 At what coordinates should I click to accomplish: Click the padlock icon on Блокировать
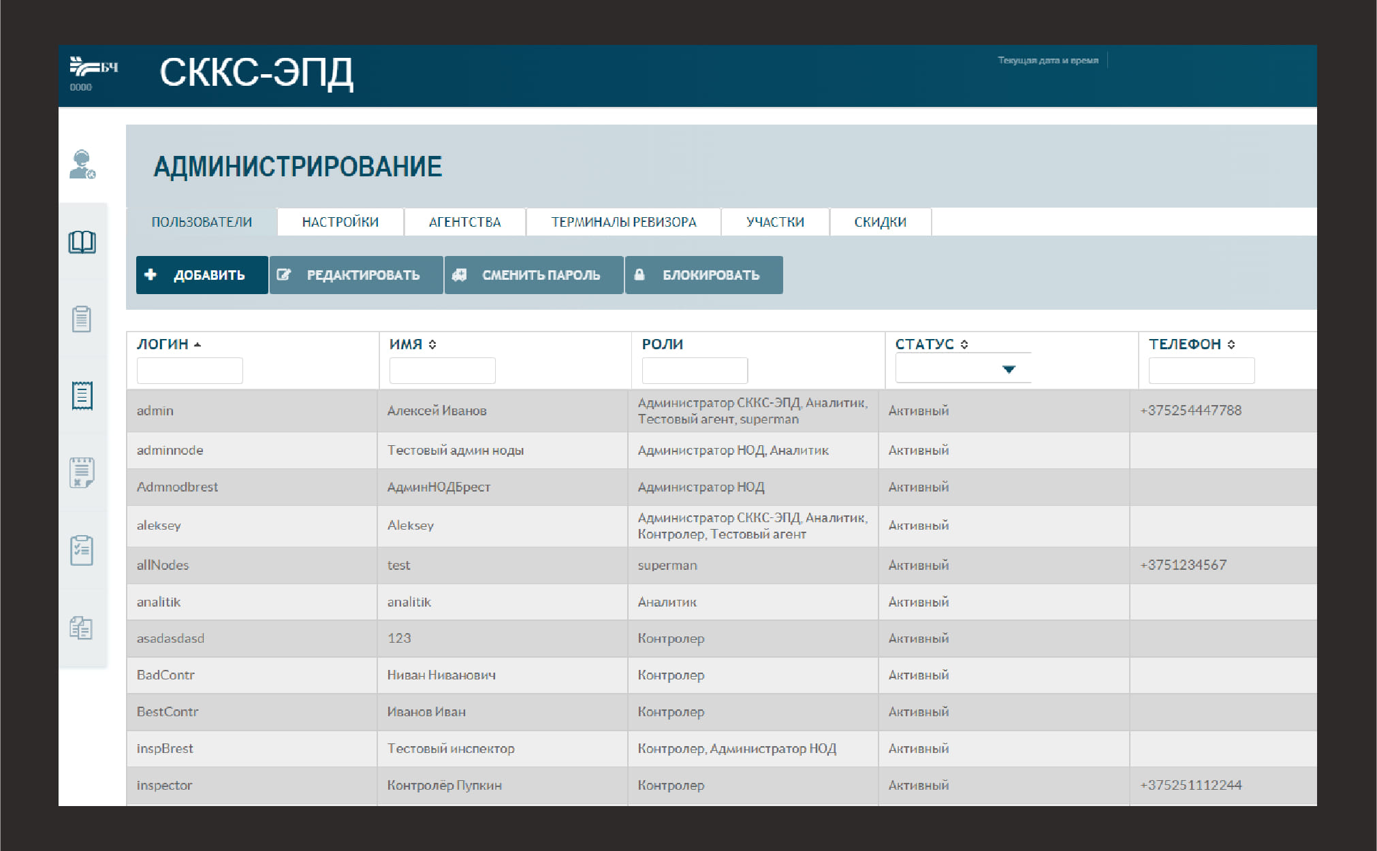point(639,274)
